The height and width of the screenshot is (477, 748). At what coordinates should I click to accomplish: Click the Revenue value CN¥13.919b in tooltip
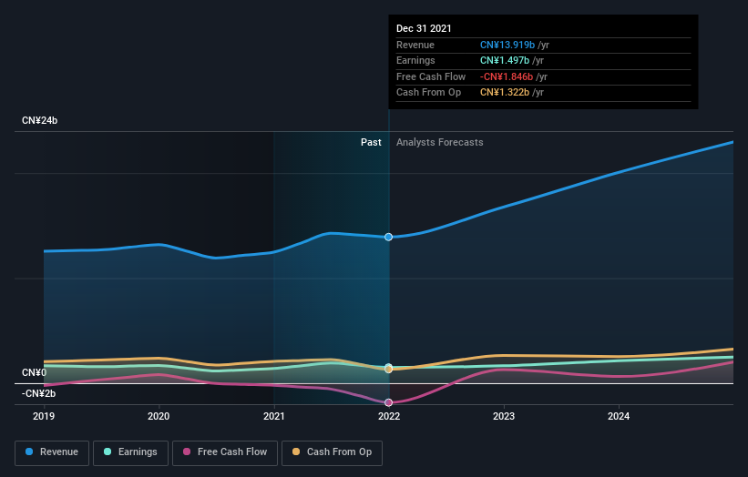click(x=507, y=45)
